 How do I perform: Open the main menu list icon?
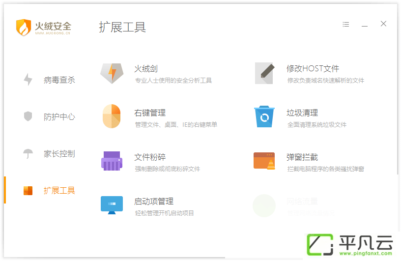[x=346, y=24]
